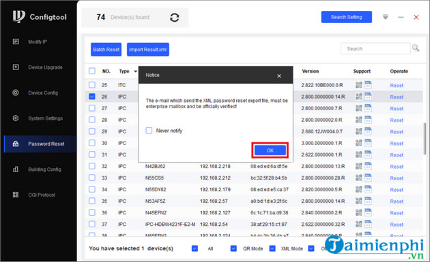Open the Modify IP section

point(38,42)
